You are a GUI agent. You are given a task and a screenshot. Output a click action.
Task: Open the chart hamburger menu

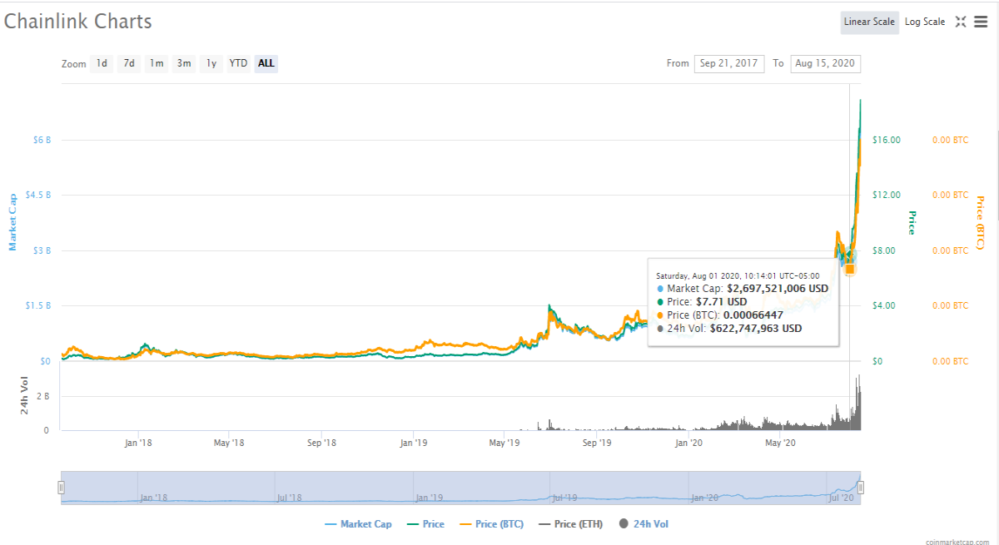981,22
